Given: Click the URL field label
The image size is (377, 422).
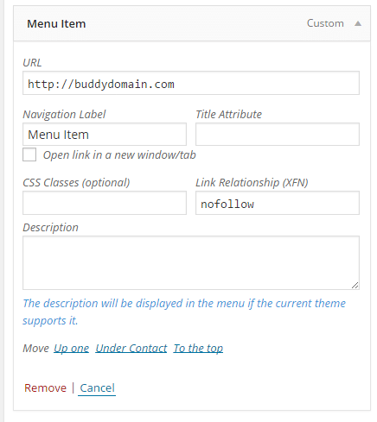Looking at the screenshot, I should pos(32,63).
